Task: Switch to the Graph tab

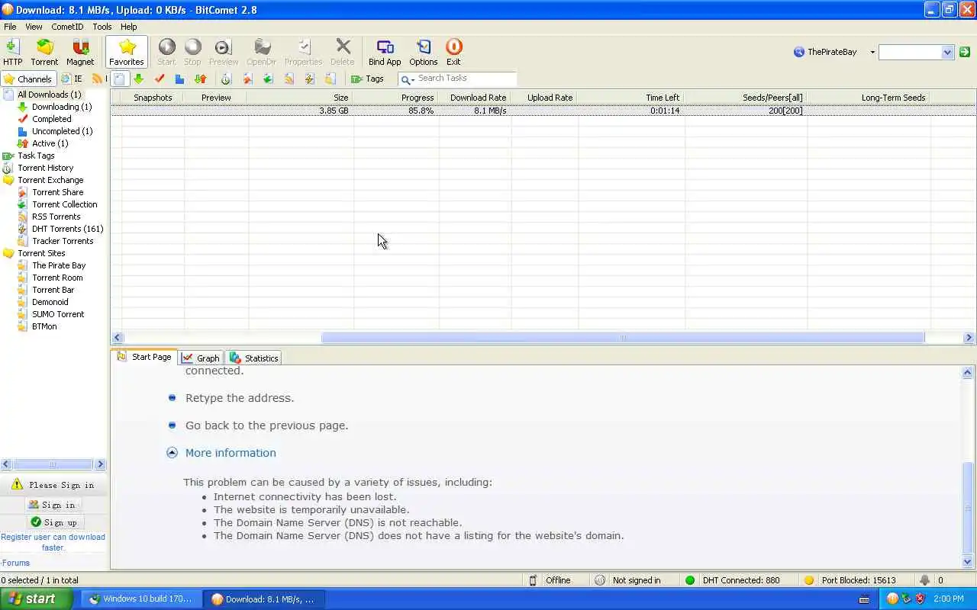Action: tap(201, 358)
